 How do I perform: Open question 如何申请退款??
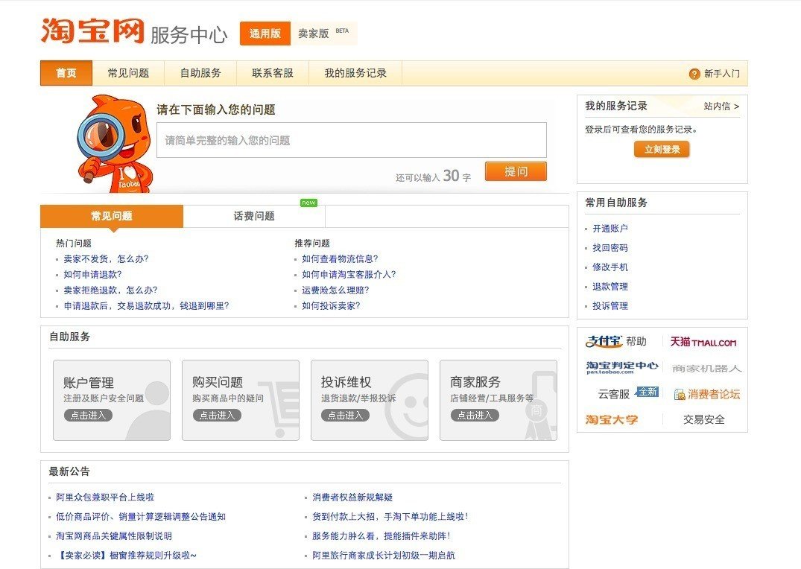(93, 274)
